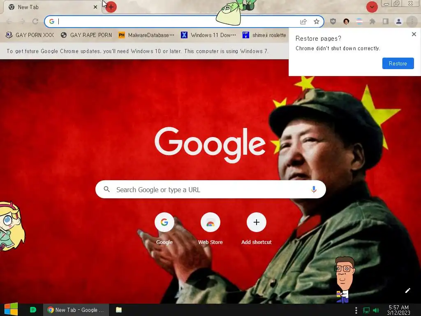Click into Search Google or type a URL box
This screenshot has width=421, height=316.
(x=210, y=189)
